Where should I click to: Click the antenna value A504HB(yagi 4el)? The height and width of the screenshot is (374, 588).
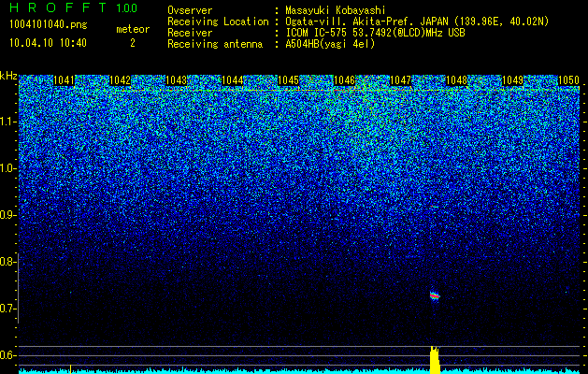(x=330, y=44)
